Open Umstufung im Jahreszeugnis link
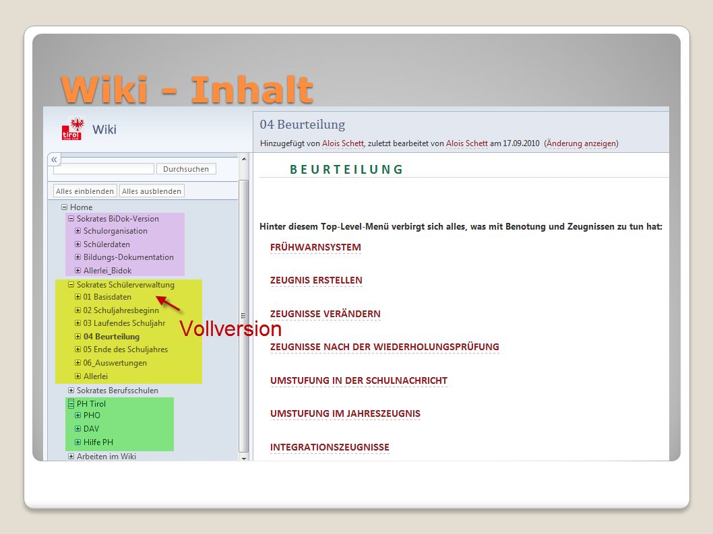 (345, 413)
